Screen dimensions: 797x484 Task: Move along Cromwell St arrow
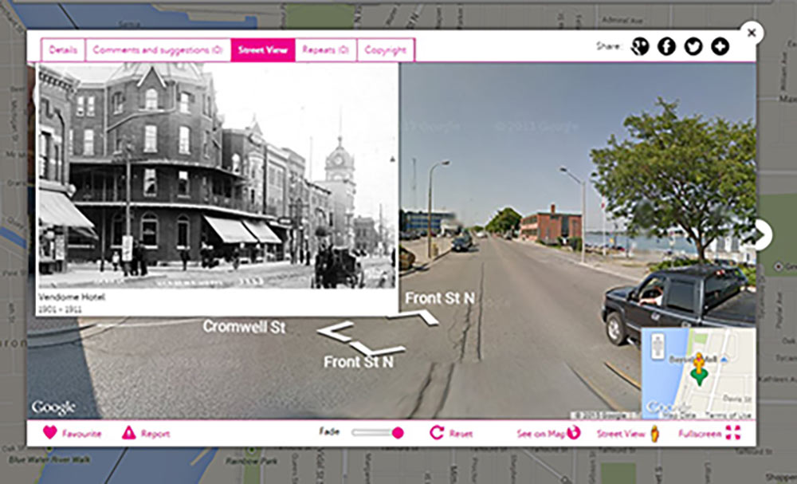[336, 331]
